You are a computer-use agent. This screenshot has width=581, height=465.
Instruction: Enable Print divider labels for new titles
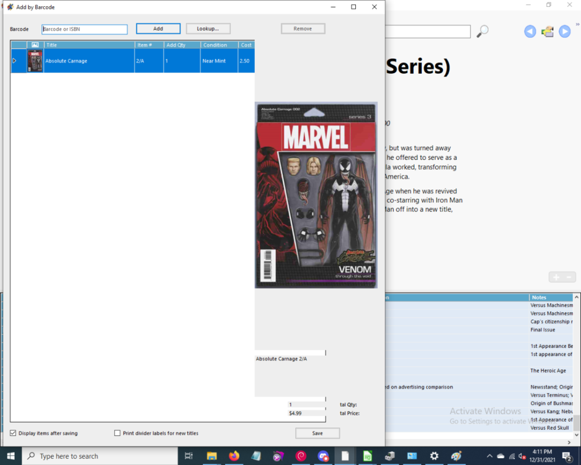tap(117, 433)
